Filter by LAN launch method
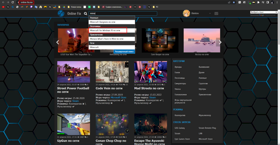The width and height of the screenshot is (280, 145). pos(200,133)
